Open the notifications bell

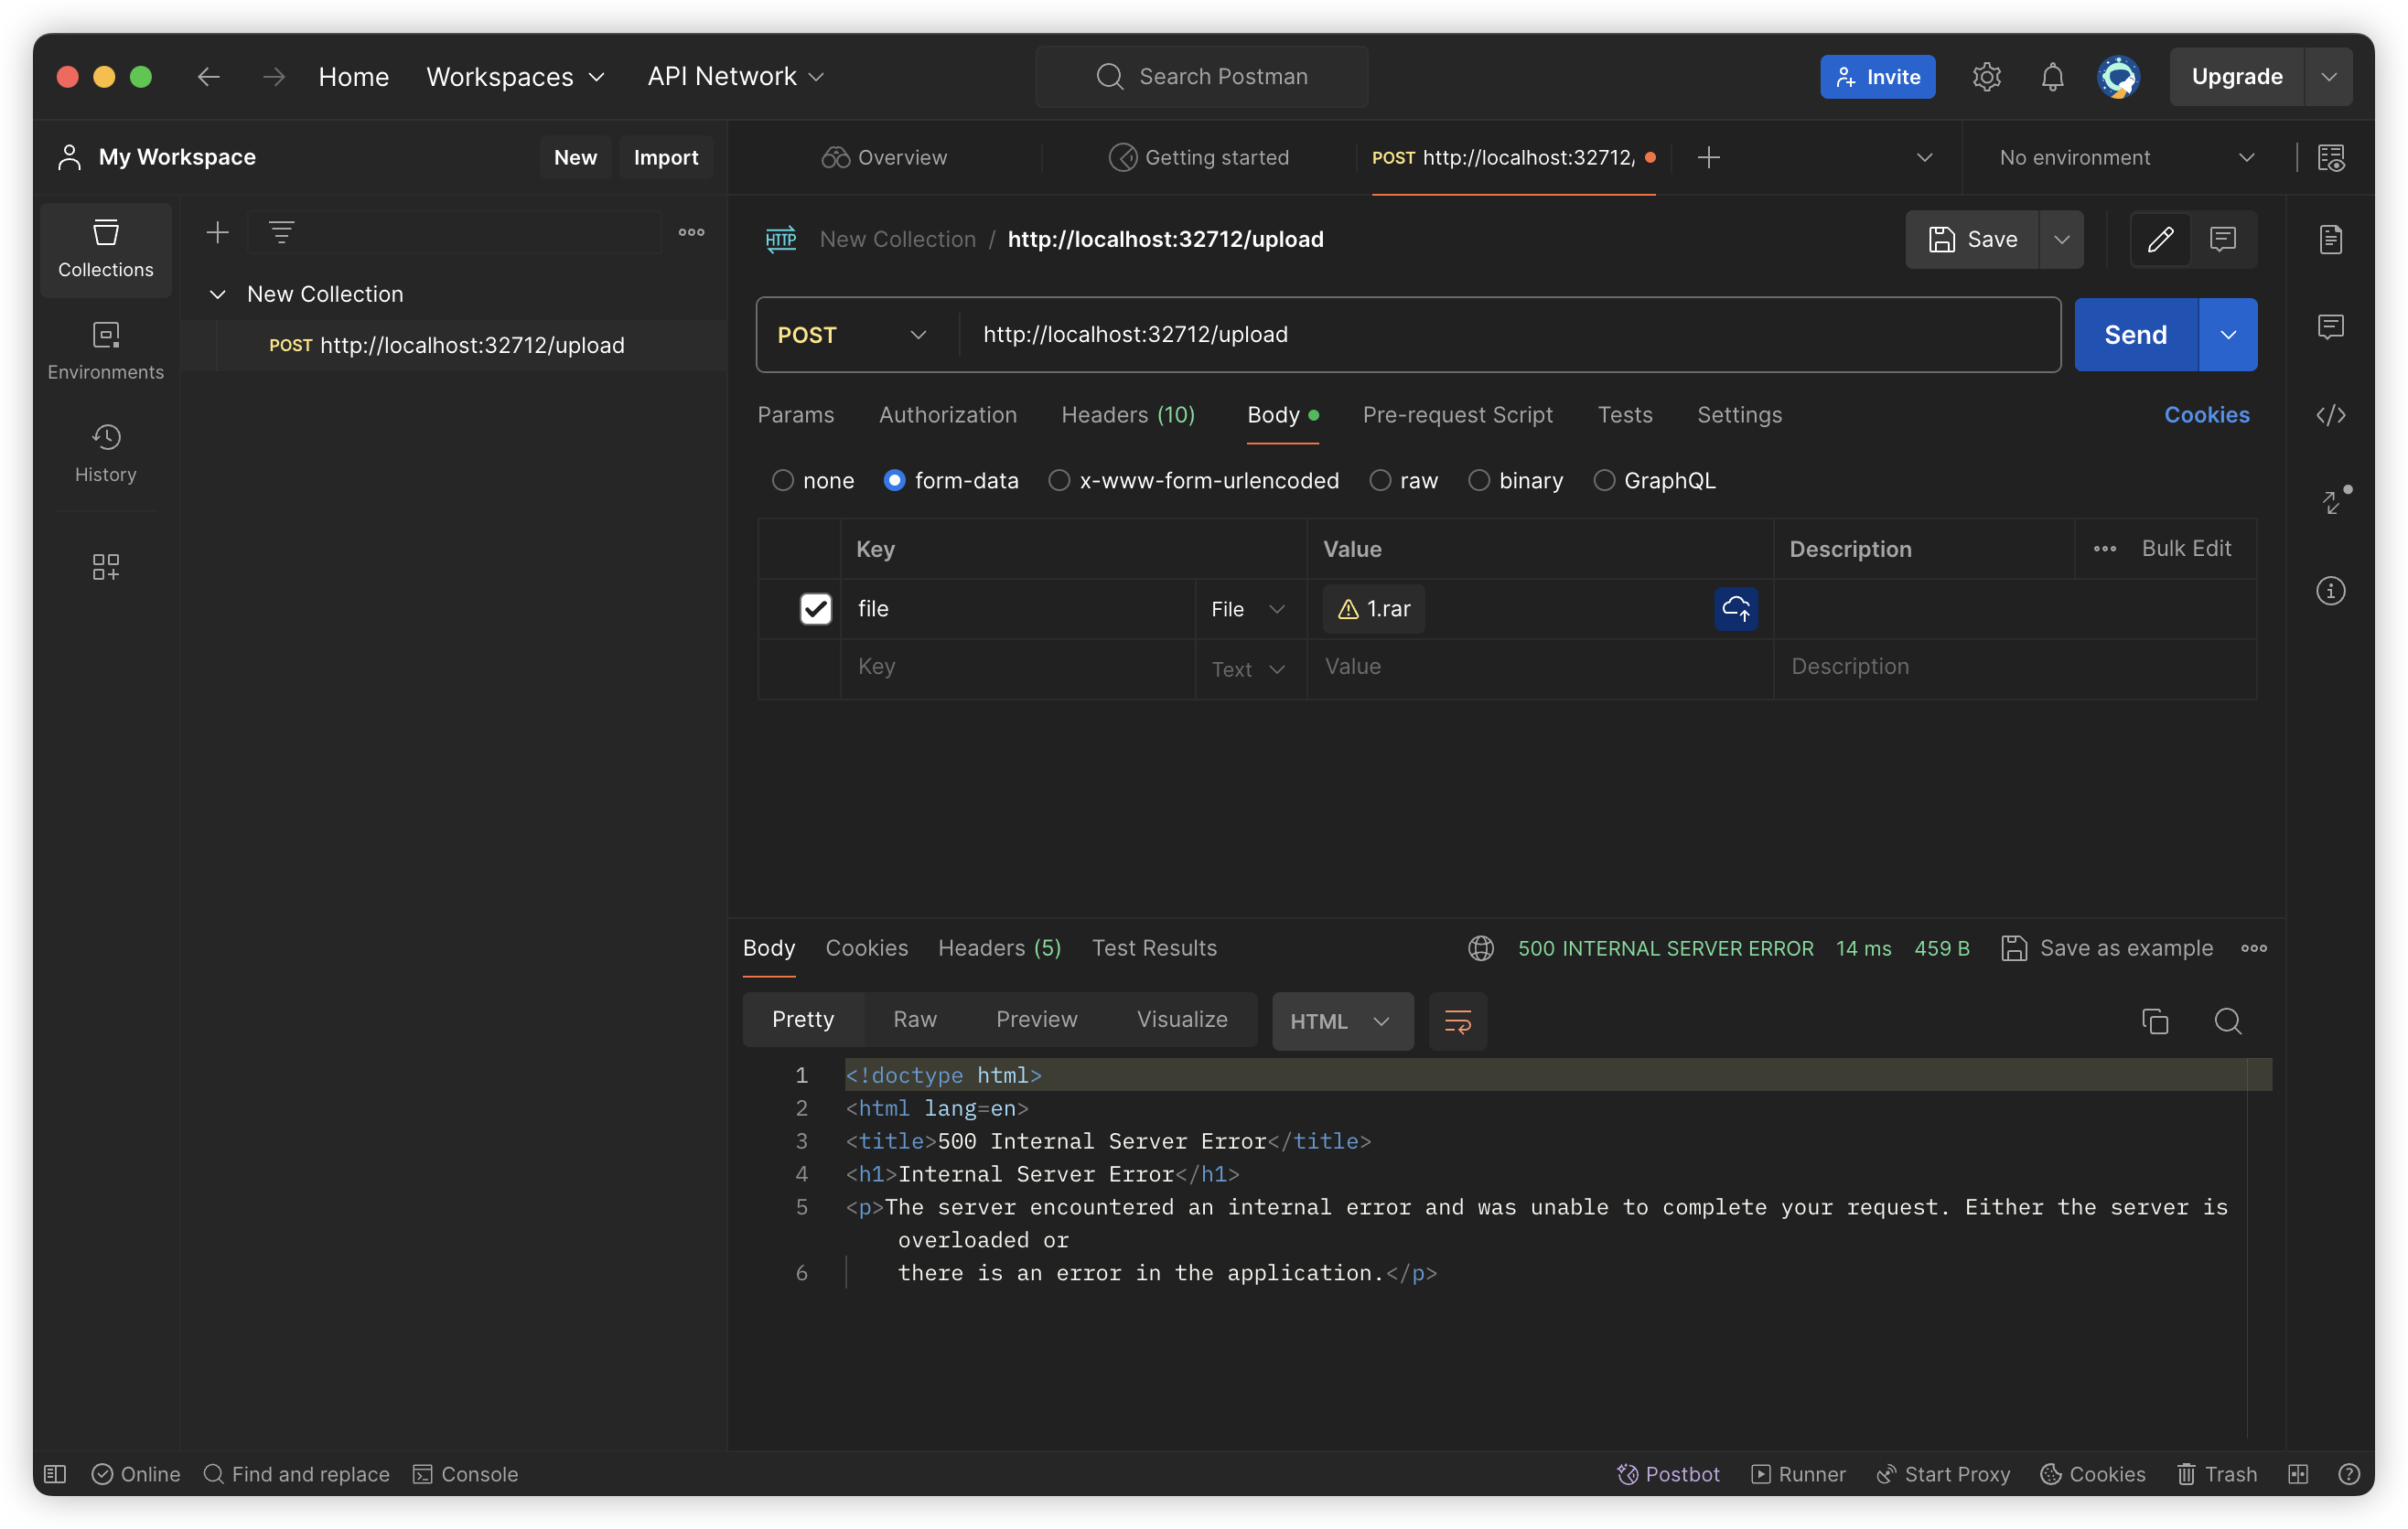click(2052, 77)
